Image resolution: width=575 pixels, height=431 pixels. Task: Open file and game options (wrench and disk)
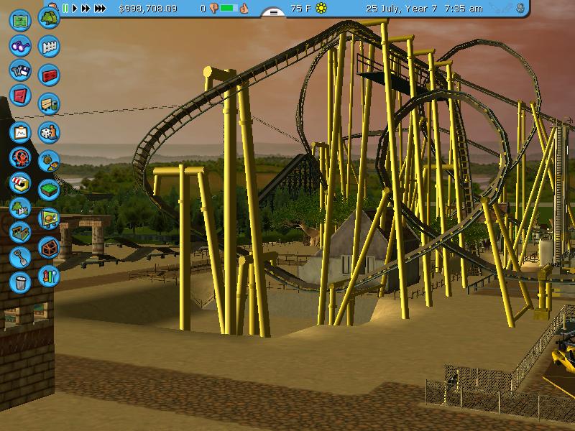pos(20,70)
